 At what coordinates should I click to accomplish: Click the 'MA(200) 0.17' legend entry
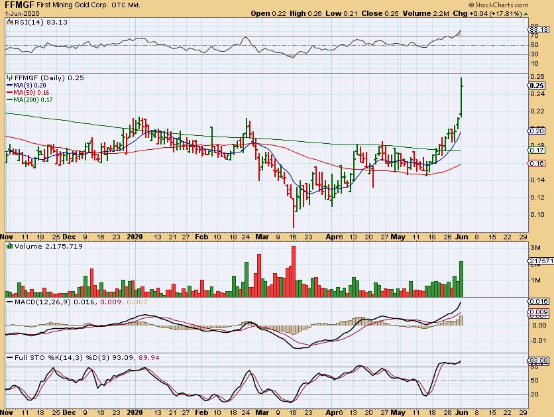(33, 100)
